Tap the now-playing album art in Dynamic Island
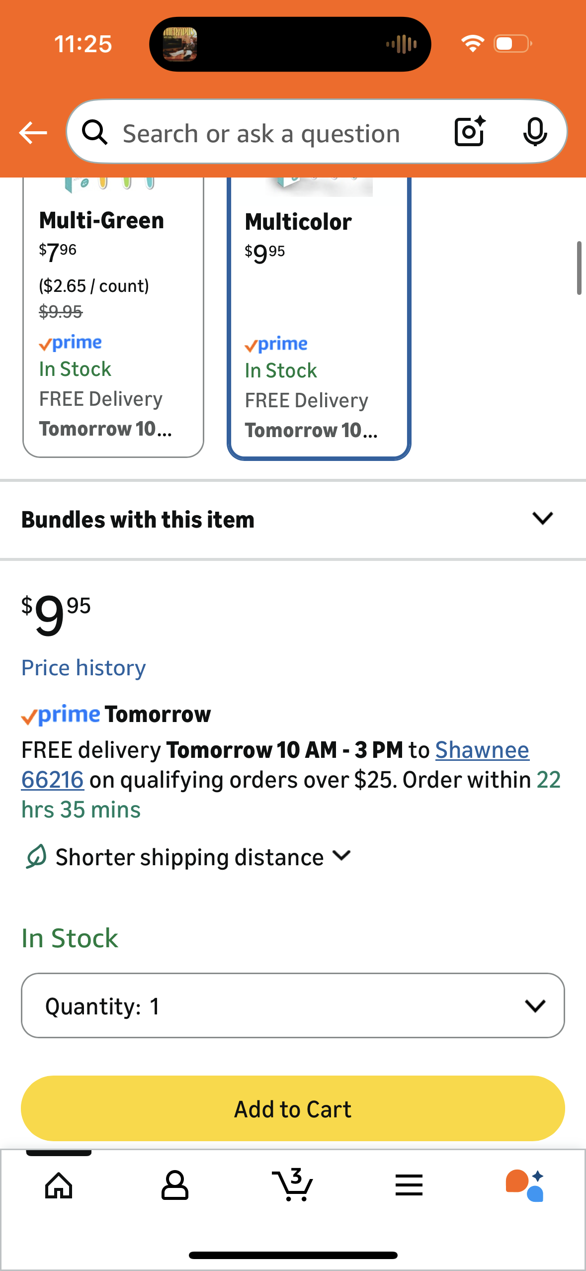This screenshot has width=586, height=1271. coord(180,44)
